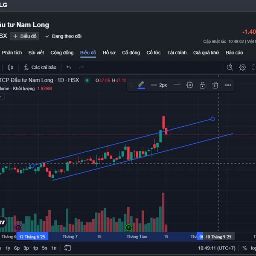Click the -1.40 price change value
The height and width of the screenshot is (256, 256).
[249, 32]
